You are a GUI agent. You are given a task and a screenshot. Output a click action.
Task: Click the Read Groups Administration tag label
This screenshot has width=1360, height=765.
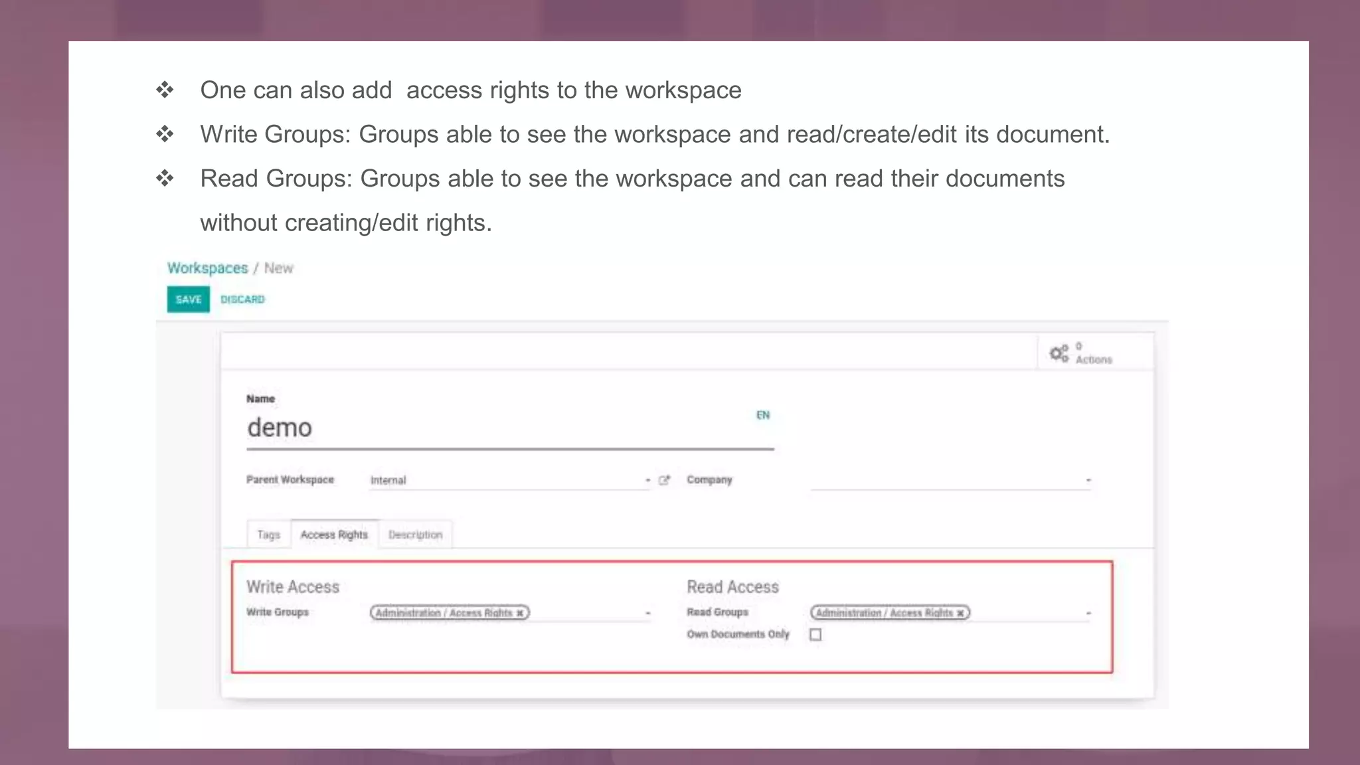pos(884,613)
